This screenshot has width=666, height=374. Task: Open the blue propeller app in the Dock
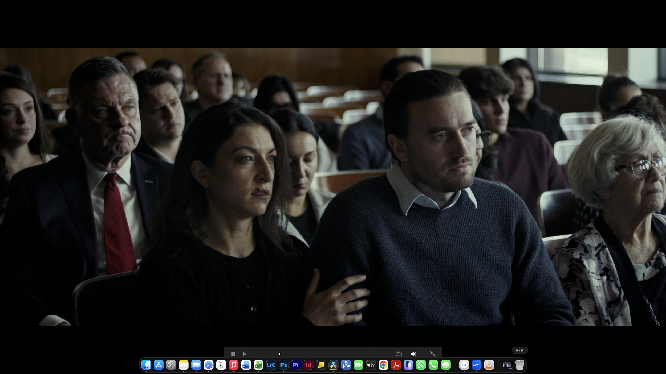click(x=346, y=365)
